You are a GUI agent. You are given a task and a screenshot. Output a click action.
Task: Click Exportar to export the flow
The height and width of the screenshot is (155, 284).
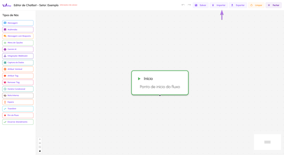pyautogui.click(x=238, y=5)
